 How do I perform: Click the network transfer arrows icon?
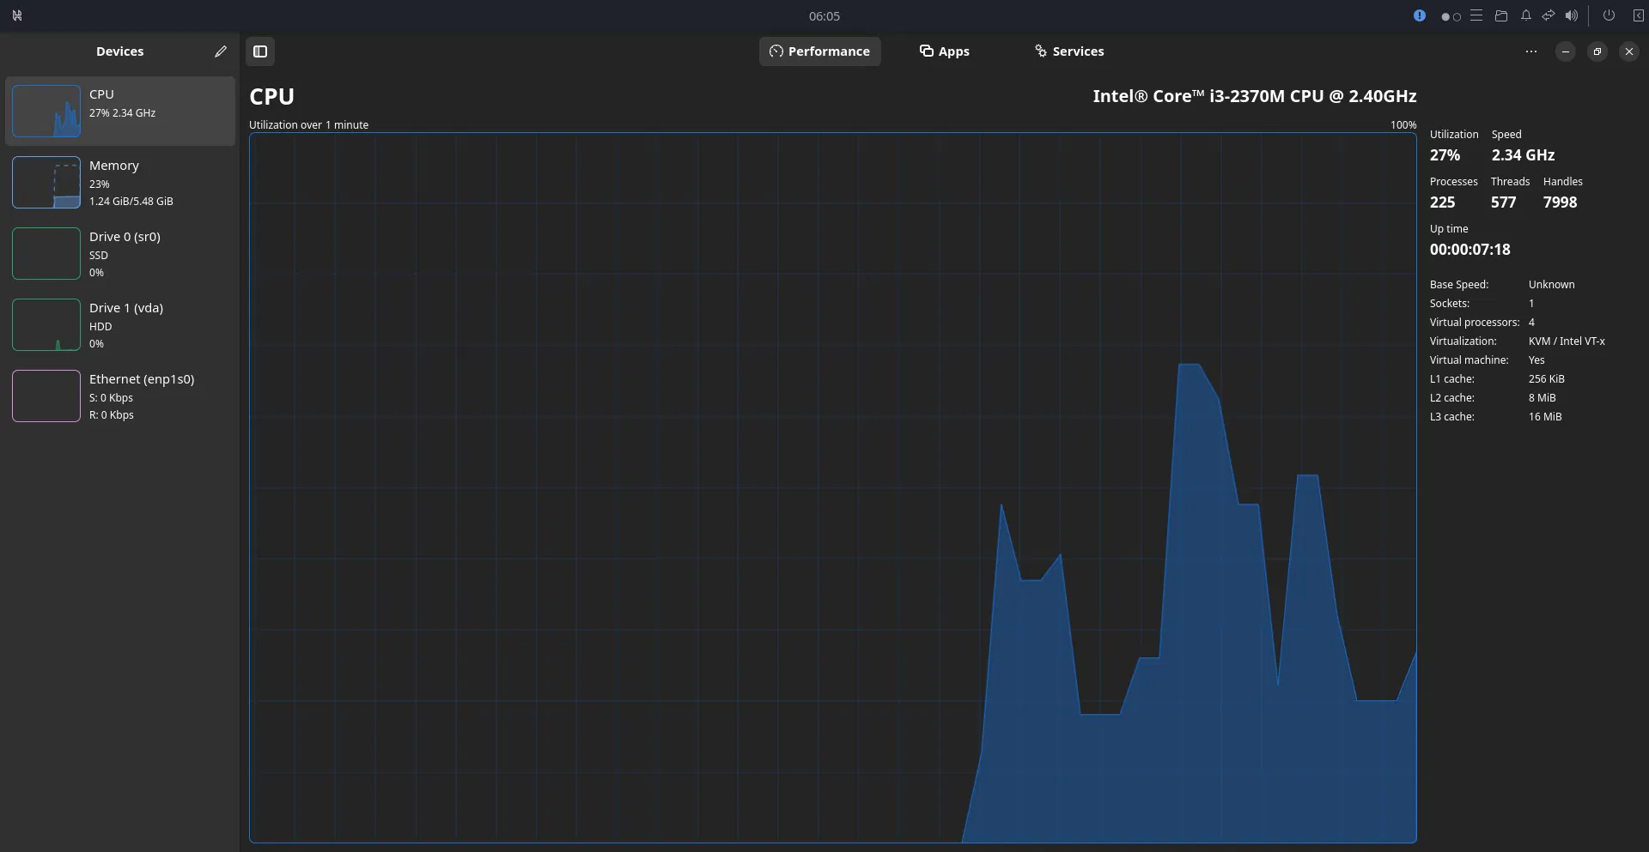(x=1549, y=15)
